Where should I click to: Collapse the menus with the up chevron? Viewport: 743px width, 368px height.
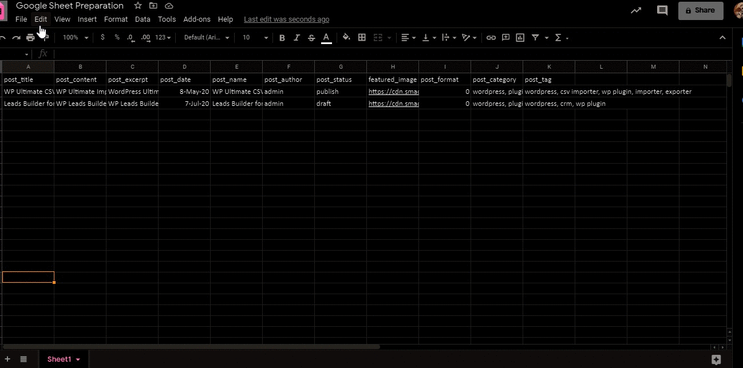pos(722,37)
